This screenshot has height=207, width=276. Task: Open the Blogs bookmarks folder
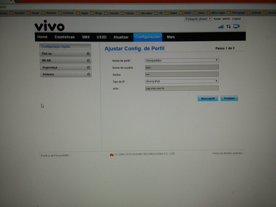coord(96,13)
